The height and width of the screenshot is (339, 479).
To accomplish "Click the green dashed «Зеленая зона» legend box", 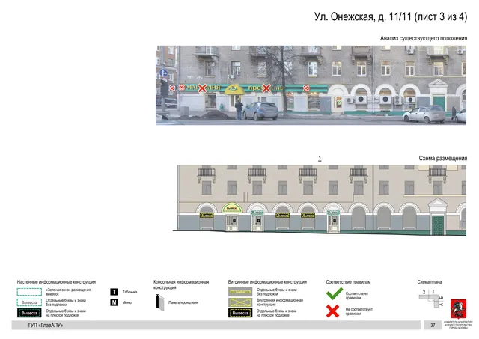I will [29, 292].
